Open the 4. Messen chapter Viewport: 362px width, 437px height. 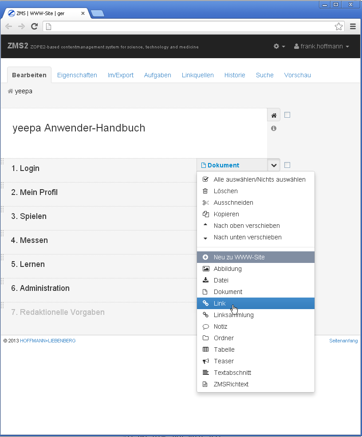pyautogui.click(x=29, y=240)
